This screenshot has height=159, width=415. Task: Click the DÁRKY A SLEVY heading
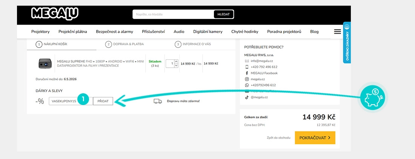(x=49, y=91)
